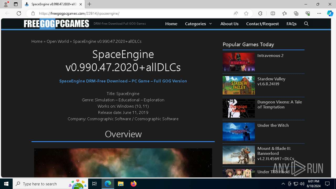Open the Copilot sidebar icon
336x189 pixels.
pos(330,13)
